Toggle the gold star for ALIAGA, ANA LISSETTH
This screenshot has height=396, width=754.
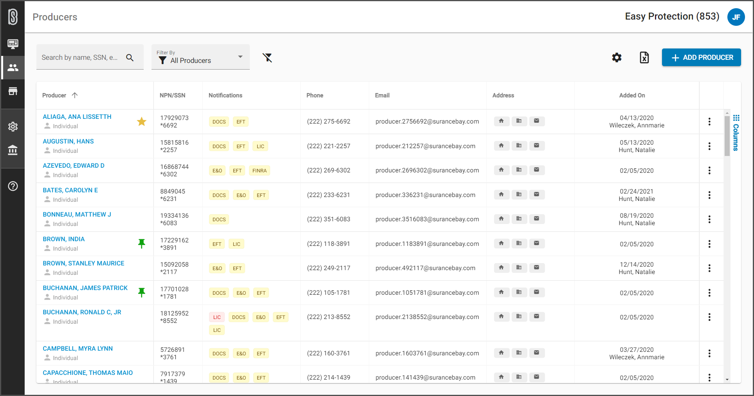click(142, 122)
